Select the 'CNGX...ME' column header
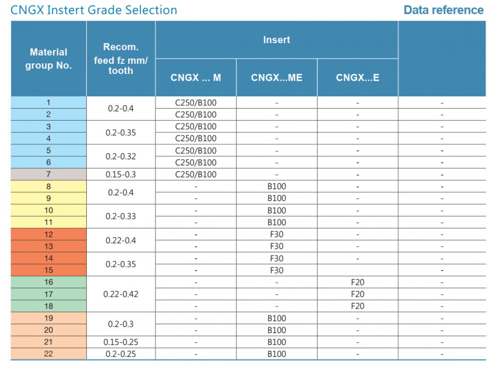489x367 pixels. [276, 78]
